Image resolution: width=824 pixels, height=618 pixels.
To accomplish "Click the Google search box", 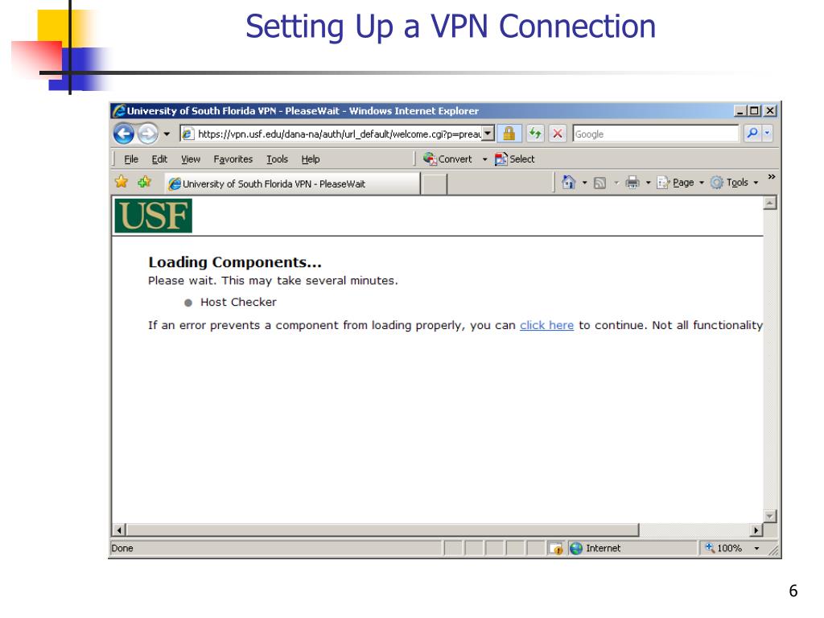I will click(655, 134).
